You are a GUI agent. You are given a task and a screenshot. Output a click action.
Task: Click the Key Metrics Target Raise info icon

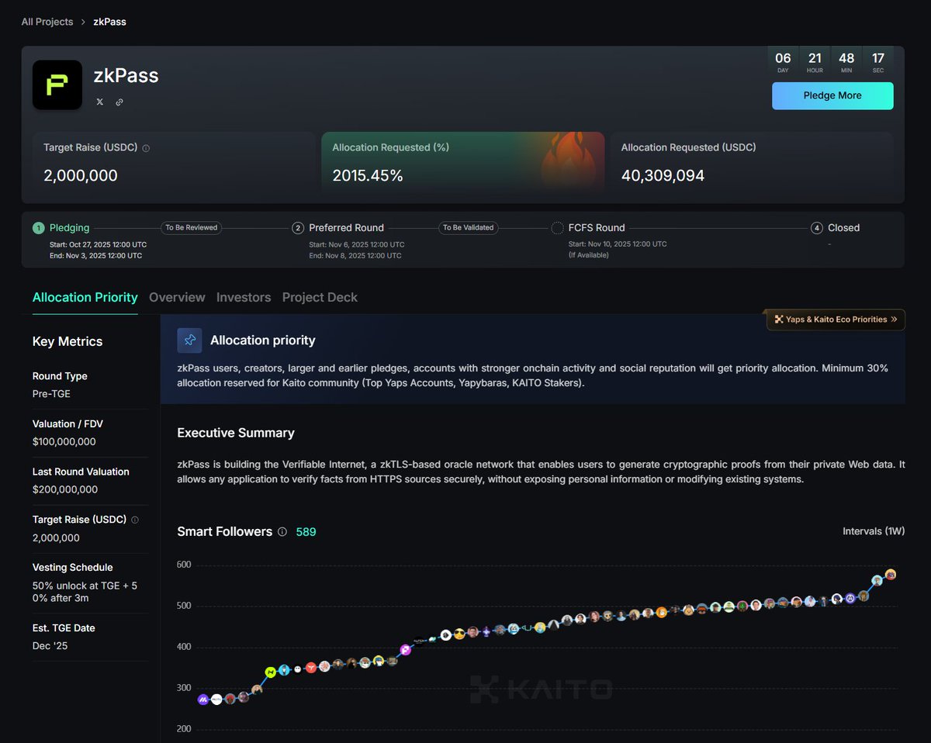pos(136,520)
